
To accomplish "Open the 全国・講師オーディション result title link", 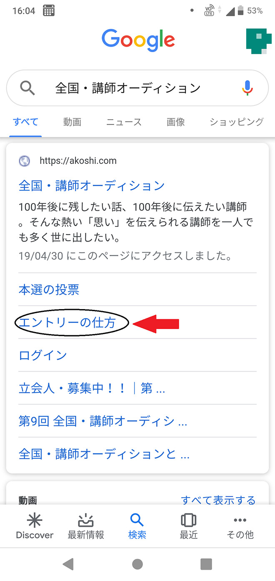I will pyautogui.click(x=92, y=186).
